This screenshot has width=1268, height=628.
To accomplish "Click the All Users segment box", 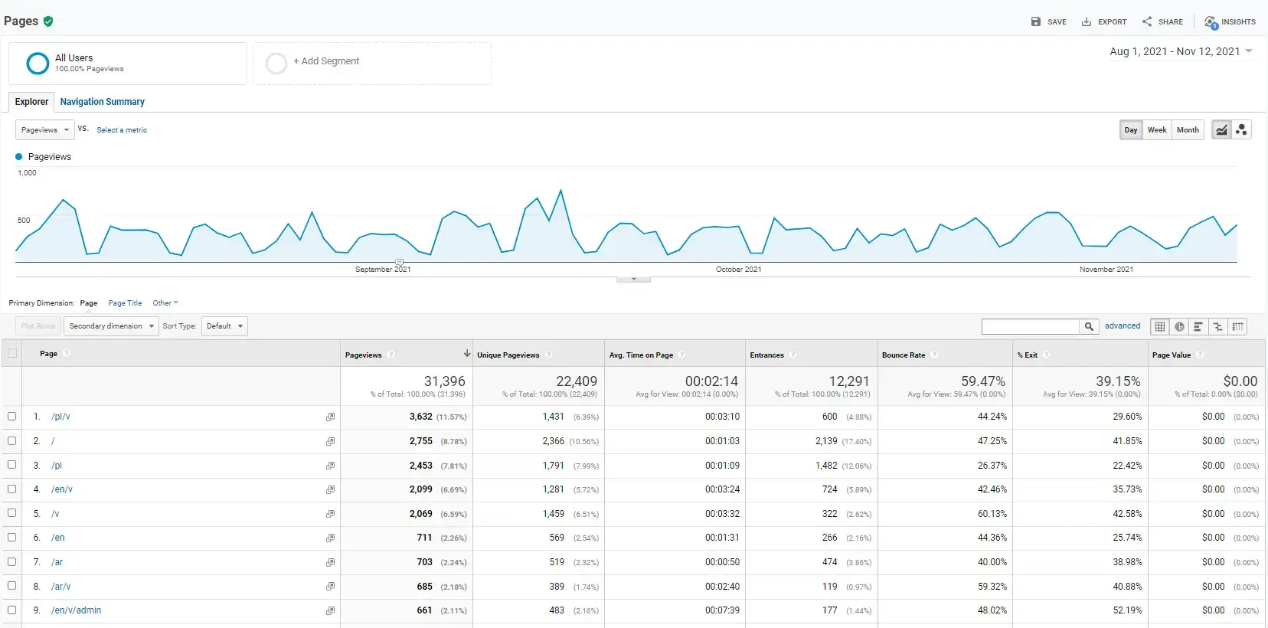I will (127, 64).
